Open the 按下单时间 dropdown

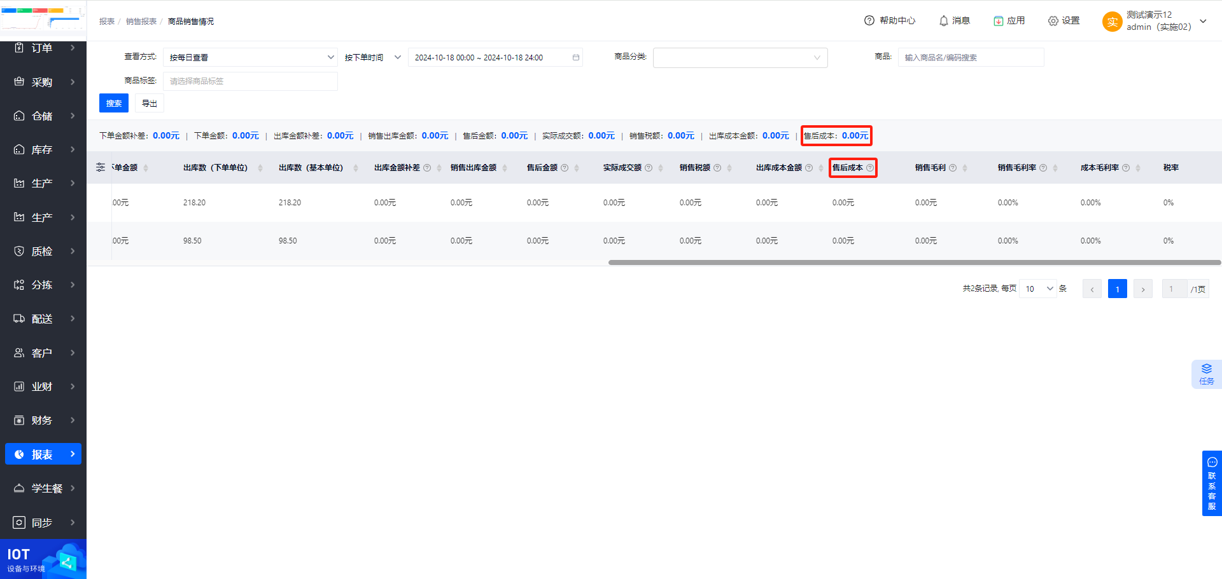click(x=373, y=57)
